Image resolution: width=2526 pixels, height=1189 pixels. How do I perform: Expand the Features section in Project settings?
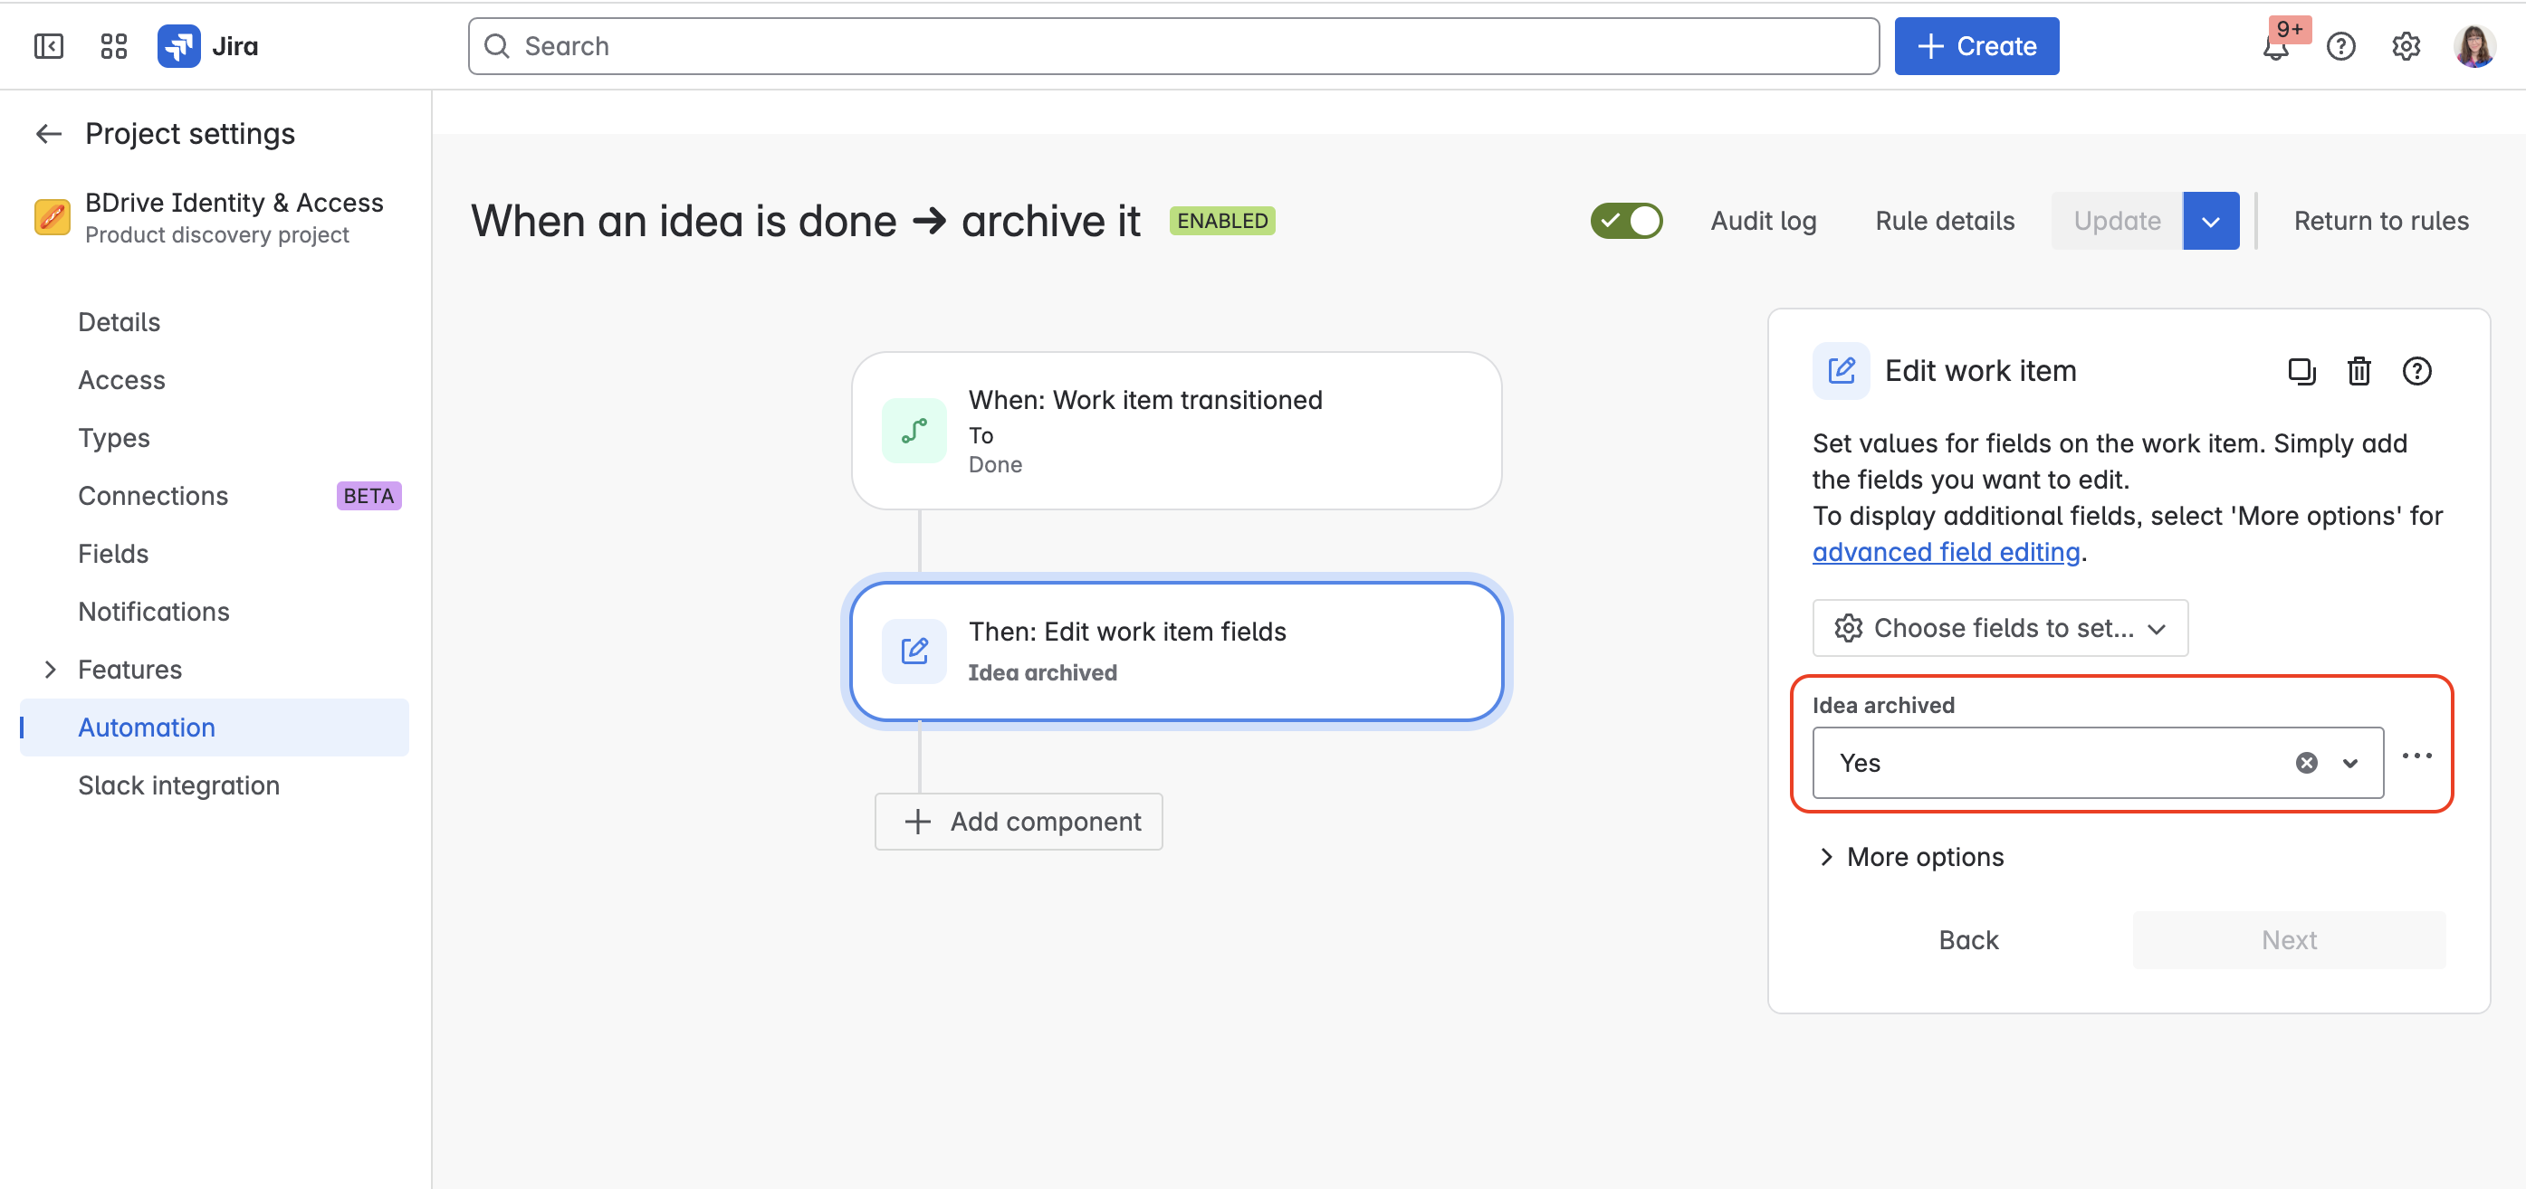[50, 669]
